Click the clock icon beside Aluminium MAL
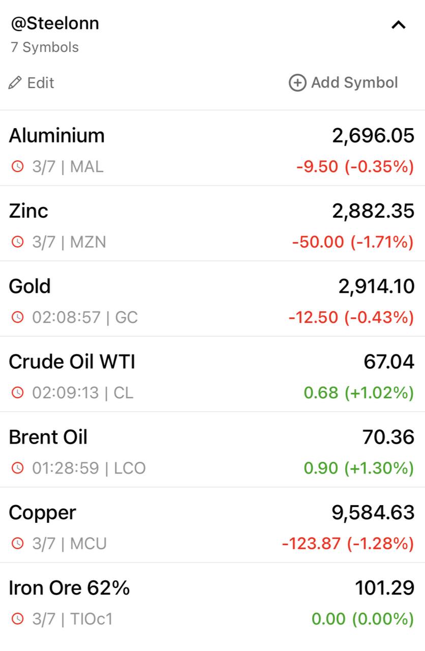Image resolution: width=425 pixels, height=651 pixels. [18, 167]
